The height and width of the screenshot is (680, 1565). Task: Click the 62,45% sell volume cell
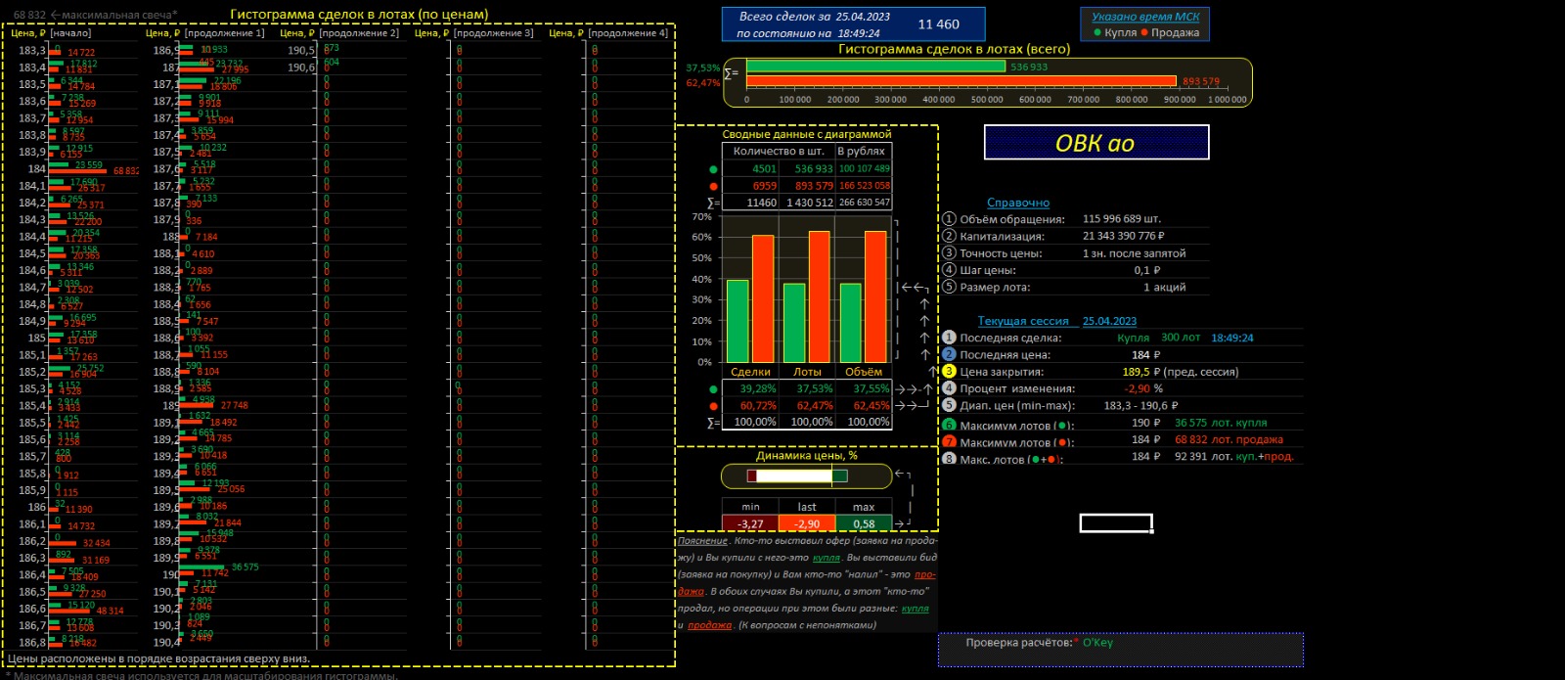864,406
